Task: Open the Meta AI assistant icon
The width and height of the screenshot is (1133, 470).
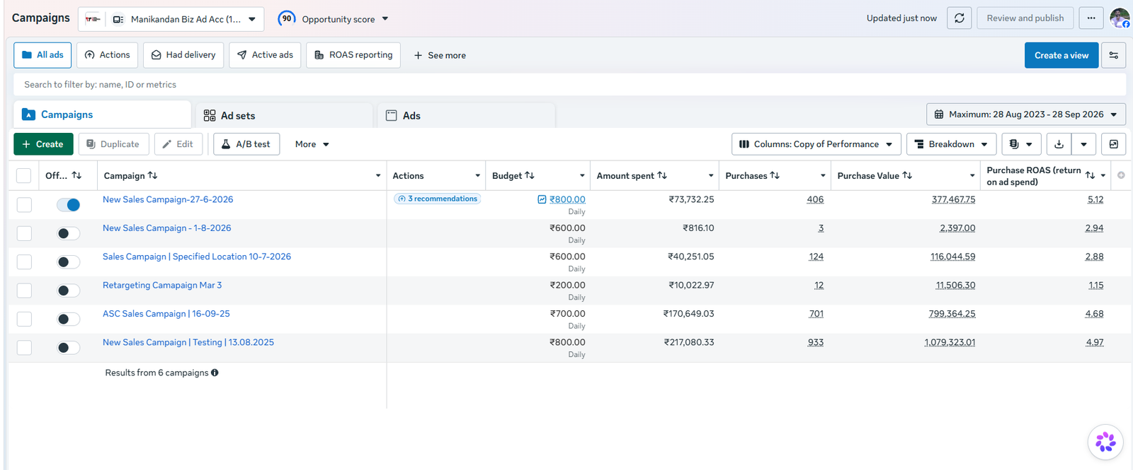Action: click(x=1105, y=442)
